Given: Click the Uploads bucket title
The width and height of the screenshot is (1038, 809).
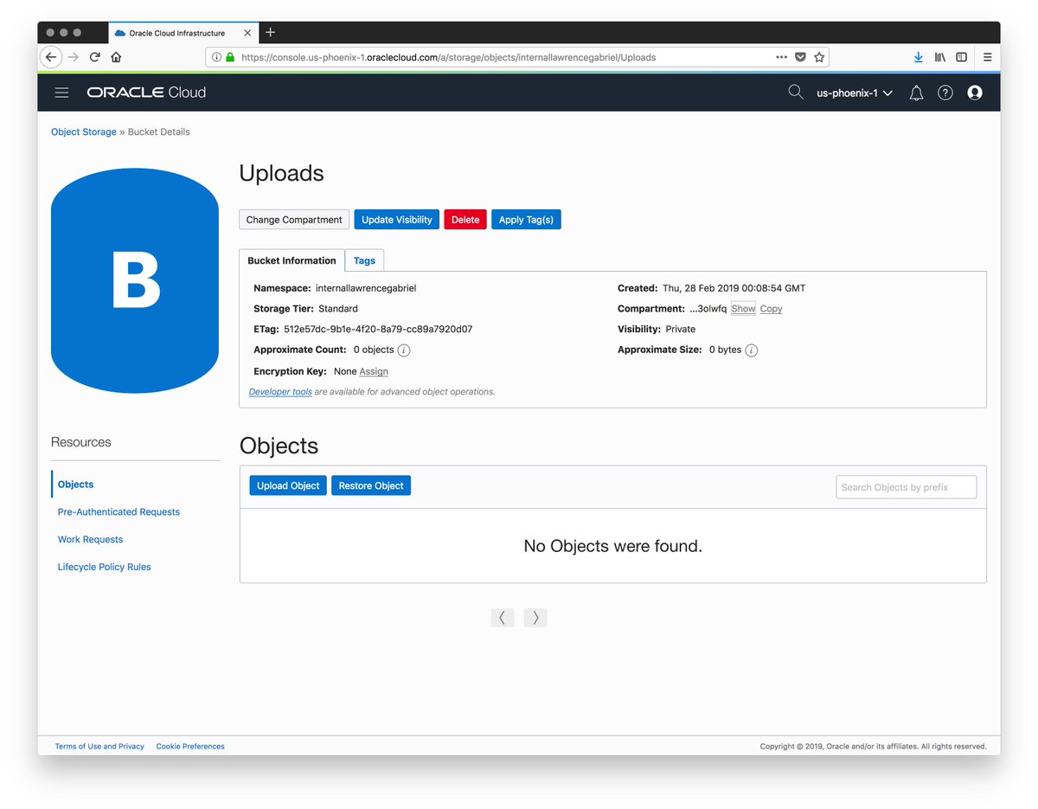Looking at the screenshot, I should point(281,173).
